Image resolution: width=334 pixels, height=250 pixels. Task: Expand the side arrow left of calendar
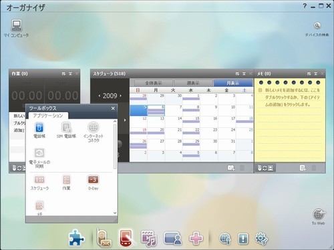(x=125, y=120)
